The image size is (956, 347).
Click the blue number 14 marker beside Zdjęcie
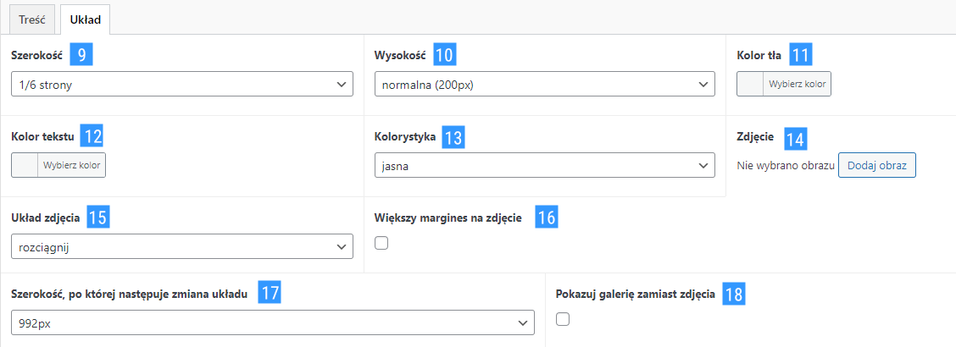click(x=794, y=138)
